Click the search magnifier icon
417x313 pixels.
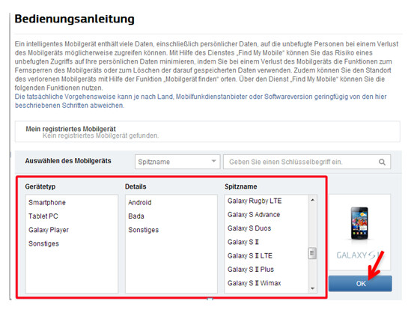click(382, 162)
